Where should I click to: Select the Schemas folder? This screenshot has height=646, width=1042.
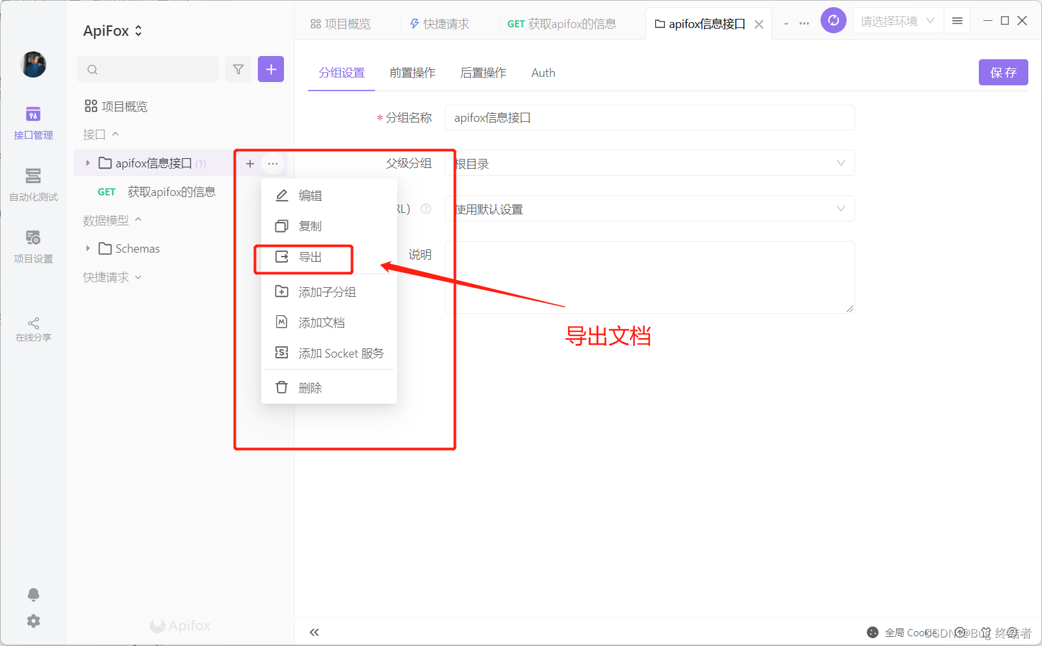(x=129, y=248)
